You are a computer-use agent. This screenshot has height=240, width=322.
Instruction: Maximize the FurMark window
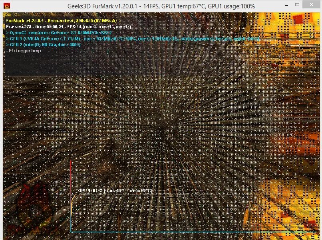(297, 5)
